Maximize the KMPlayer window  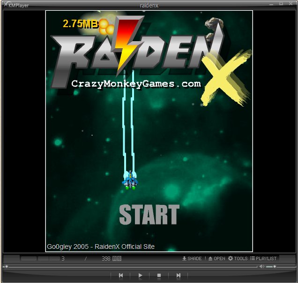[281, 4]
